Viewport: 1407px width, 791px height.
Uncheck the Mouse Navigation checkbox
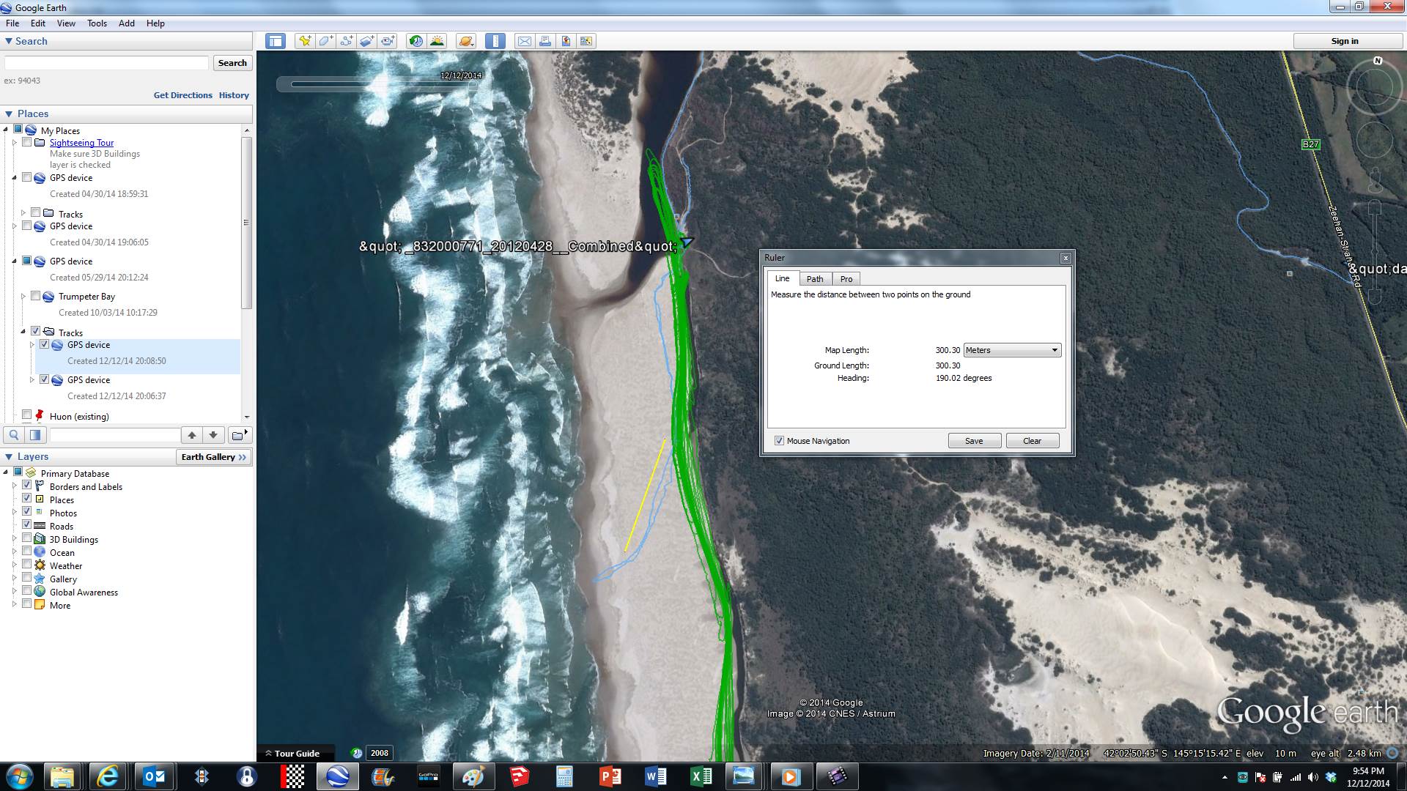[x=779, y=441]
